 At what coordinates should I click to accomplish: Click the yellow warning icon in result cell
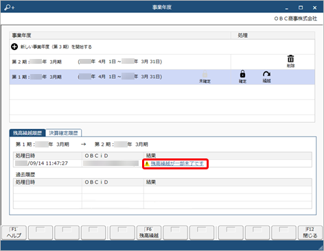pos(147,164)
